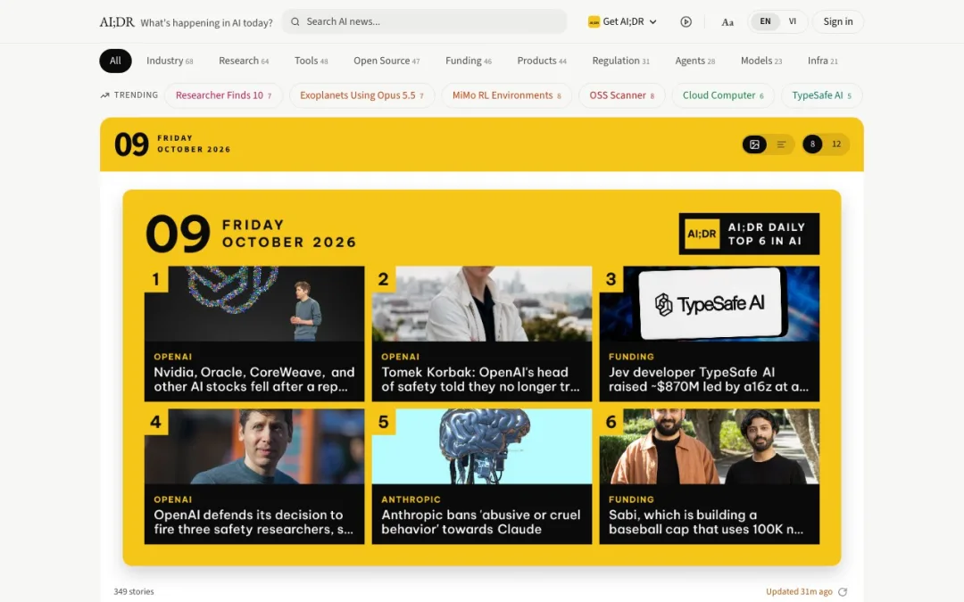Switch to text list view

point(781,144)
